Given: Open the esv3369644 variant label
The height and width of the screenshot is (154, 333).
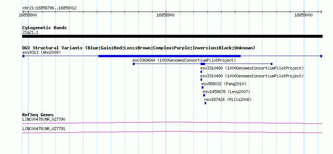Looking at the screenshot, I should click(x=184, y=60).
